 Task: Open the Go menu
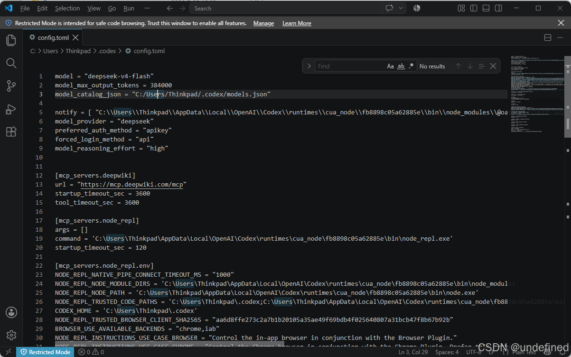point(112,8)
